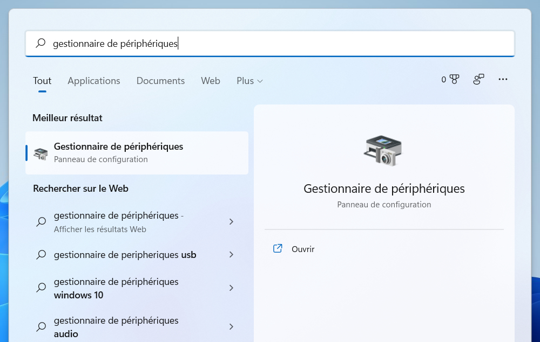540x342 pixels.
Task: Switch to the Web tab
Action: tap(211, 81)
